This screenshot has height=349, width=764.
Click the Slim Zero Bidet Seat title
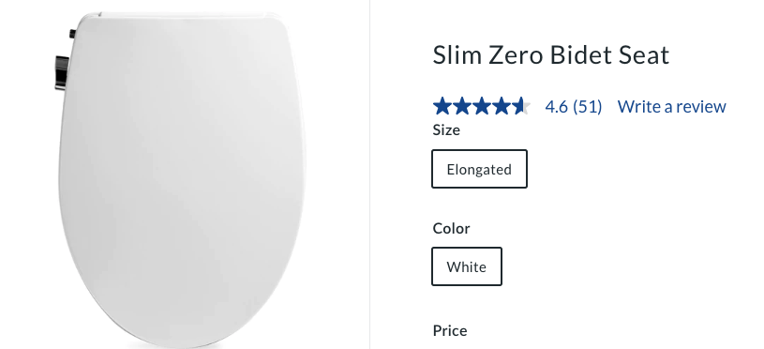551,54
